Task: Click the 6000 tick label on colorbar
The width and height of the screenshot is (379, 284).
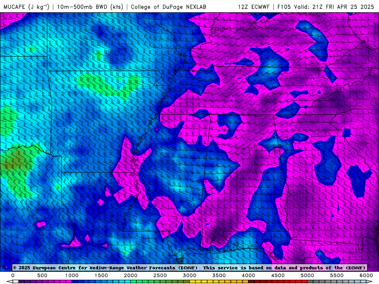Action: point(366,275)
